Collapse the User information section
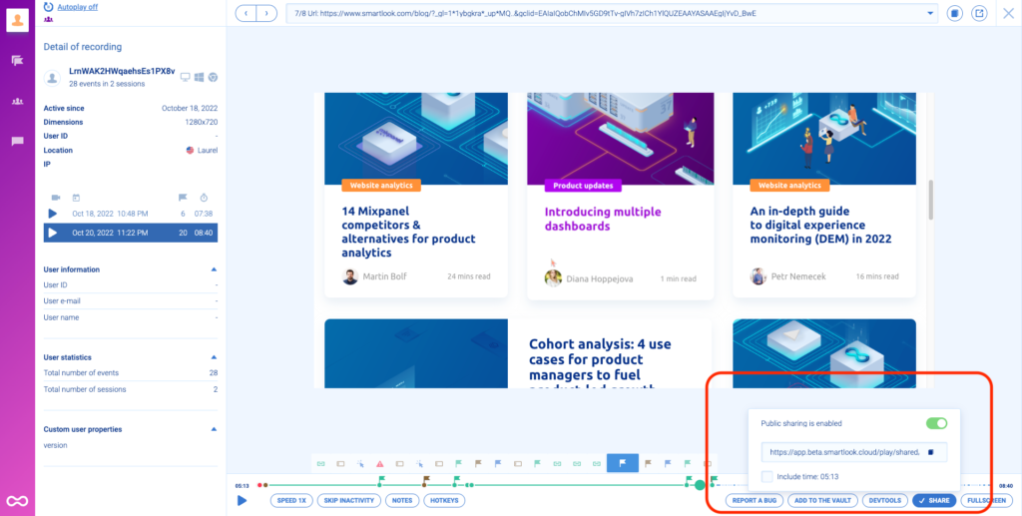The width and height of the screenshot is (1022, 516). (214, 269)
